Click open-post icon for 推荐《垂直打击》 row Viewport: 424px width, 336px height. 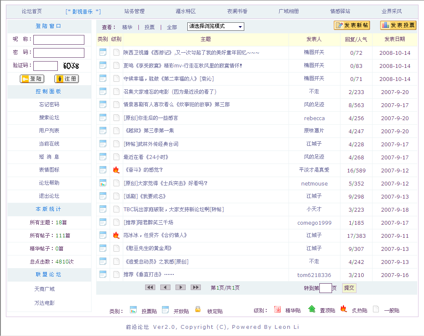[103, 274]
